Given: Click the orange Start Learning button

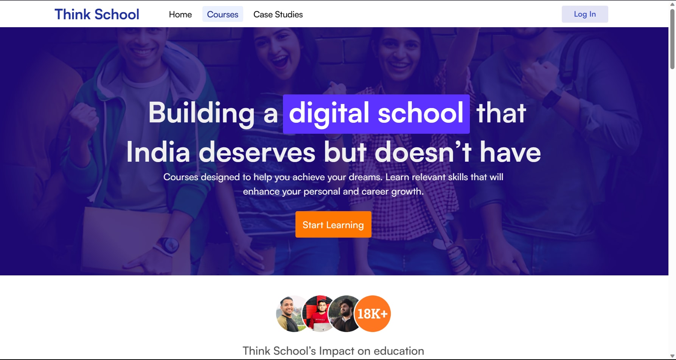Looking at the screenshot, I should (x=333, y=224).
